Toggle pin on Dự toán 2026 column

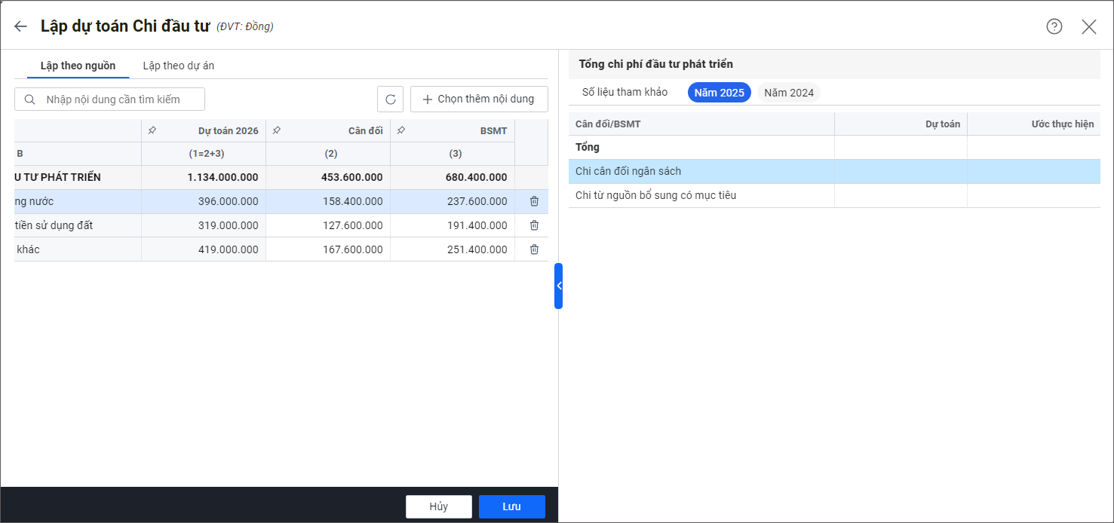[x=152, y=130]
